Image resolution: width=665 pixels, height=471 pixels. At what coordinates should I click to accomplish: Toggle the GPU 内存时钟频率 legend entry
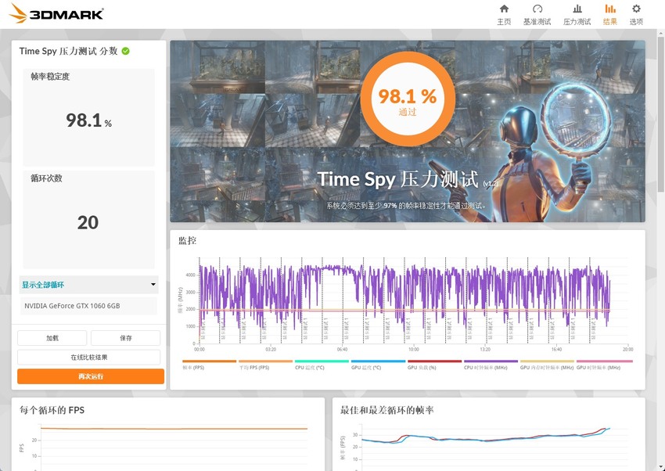(x=547, y=365)
